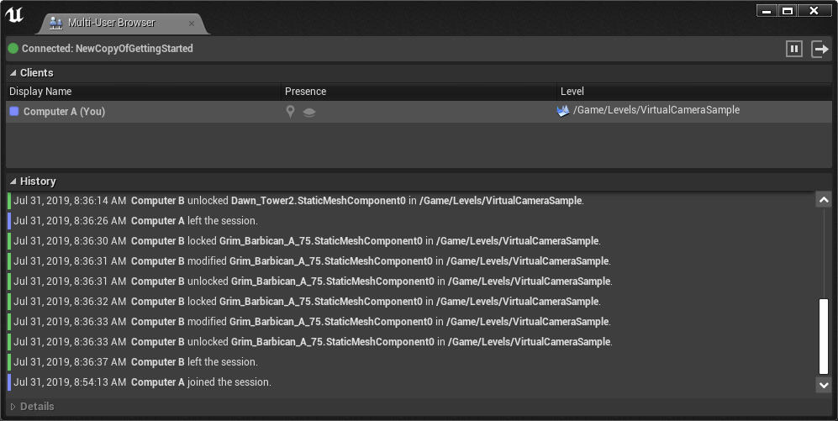This screenshot has height=421, width=838.
Task: Leave the session with exit icon
Action: coord(820,49)
